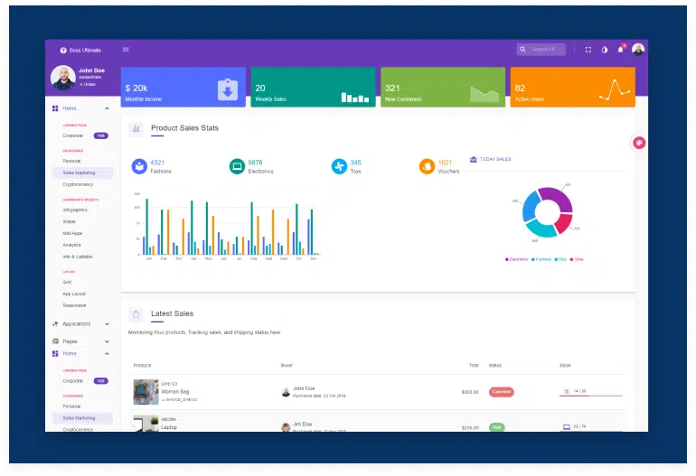The width and height of the screenshot is (696, 476).
Task: Click the Woman Bag stock progress bar
Action: coord(591,396)
